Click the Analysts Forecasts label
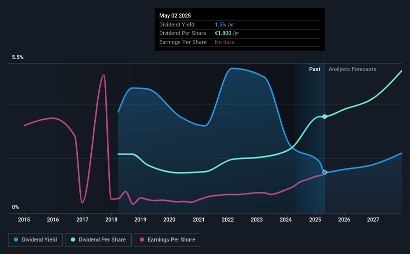The height and width of the screenshot is (254, 410). click(352, 69)
